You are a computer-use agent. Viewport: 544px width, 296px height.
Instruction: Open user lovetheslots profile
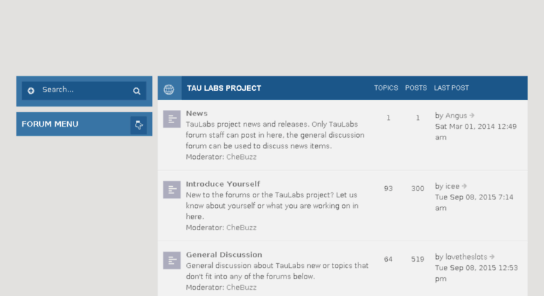coord(466,257)
